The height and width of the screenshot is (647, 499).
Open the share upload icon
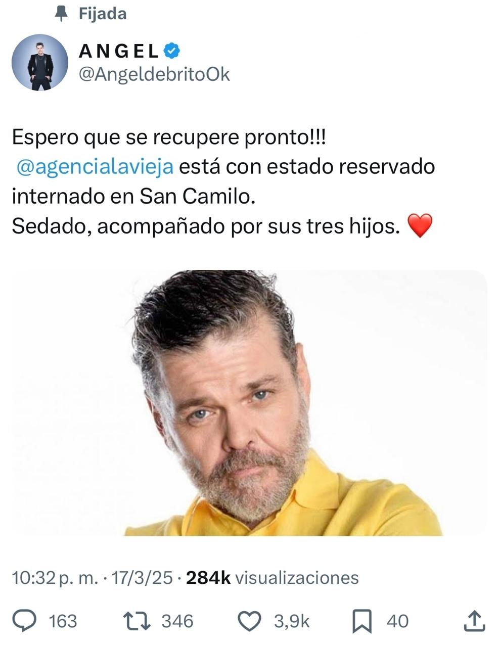(474, 621)
